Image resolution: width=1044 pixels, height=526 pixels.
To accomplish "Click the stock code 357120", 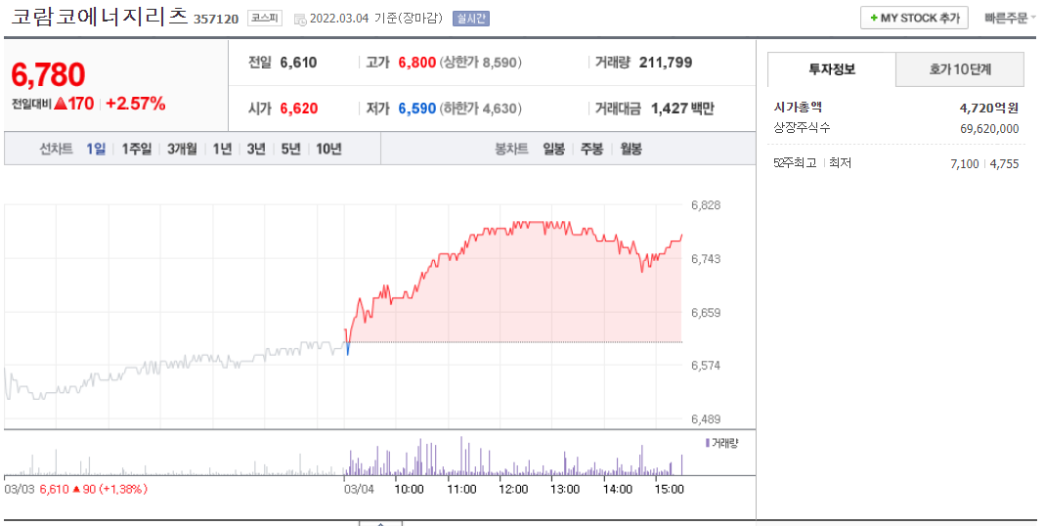I will click(216, 19).
